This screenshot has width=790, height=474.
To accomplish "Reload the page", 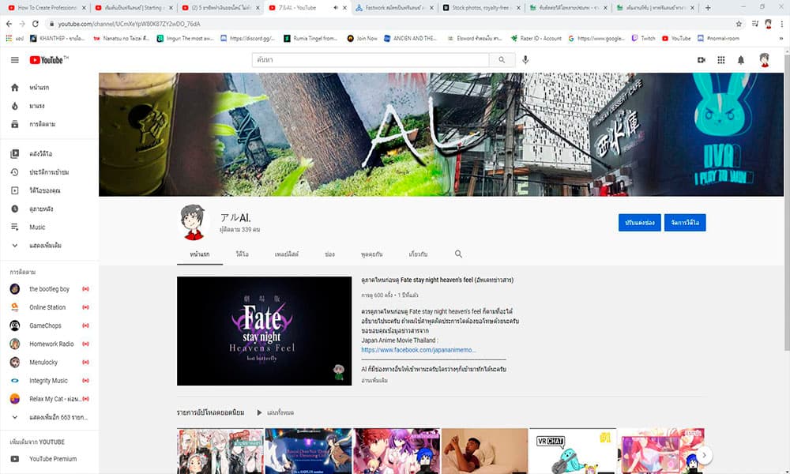I will pos(36,24).
